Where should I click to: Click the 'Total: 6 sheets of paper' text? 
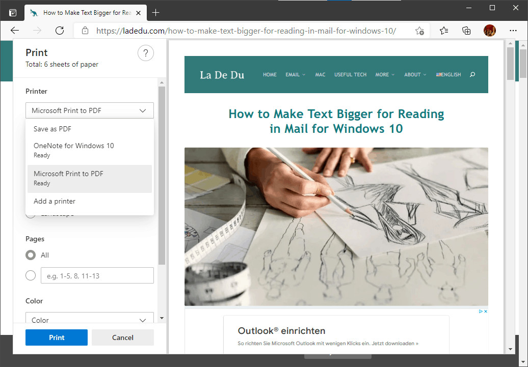tap(62, 65)
